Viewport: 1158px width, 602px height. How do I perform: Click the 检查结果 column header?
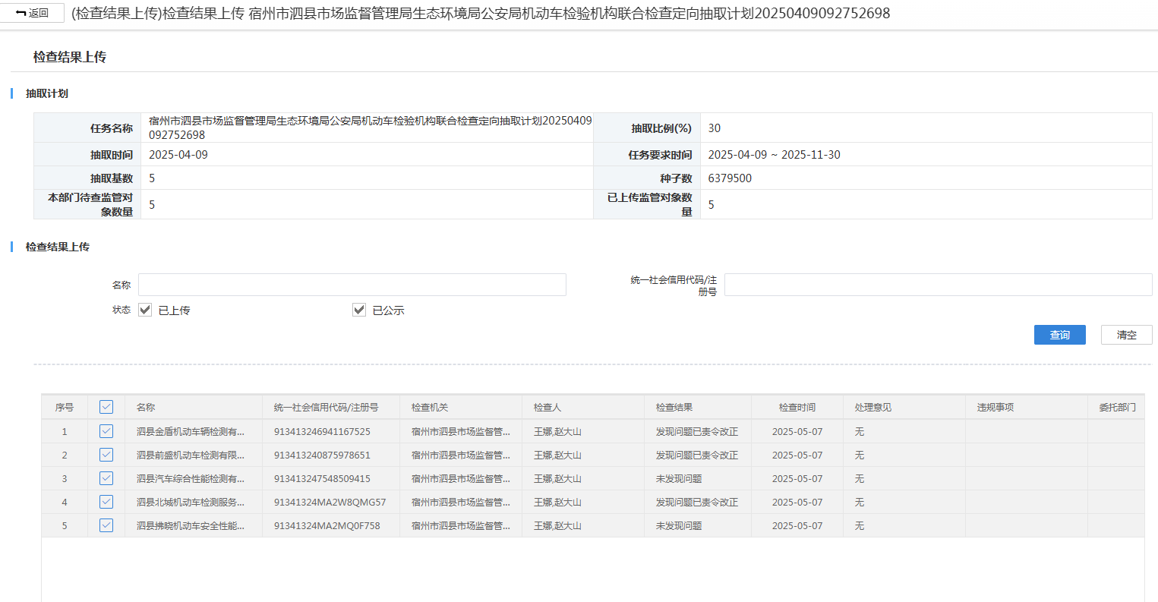[698, 408]
